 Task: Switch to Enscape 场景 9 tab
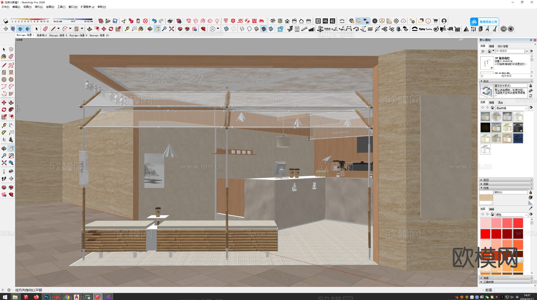tap(78, 35)
